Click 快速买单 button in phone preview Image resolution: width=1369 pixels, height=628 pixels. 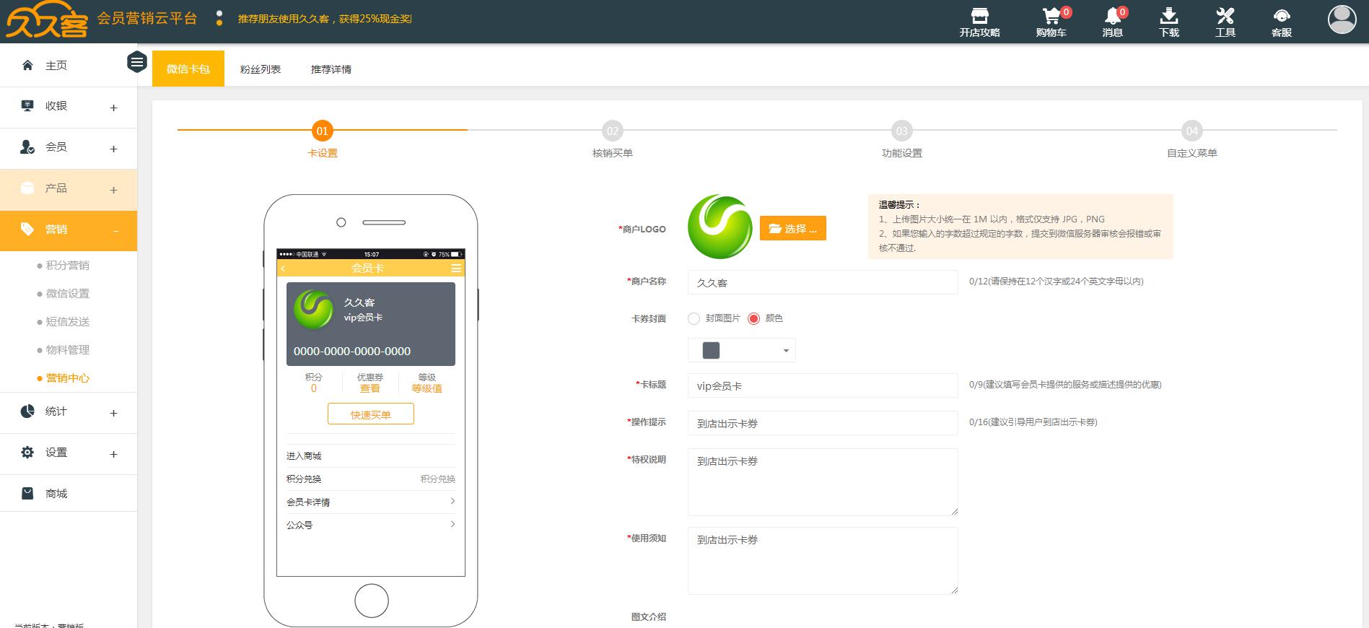(x=371, y=414)
